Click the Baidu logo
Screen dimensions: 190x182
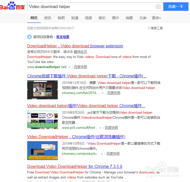tap(12, 6)
